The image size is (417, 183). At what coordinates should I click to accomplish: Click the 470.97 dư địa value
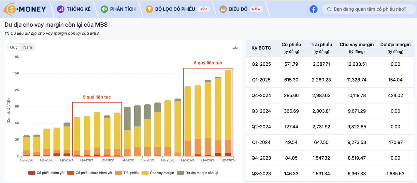(395, 142)
